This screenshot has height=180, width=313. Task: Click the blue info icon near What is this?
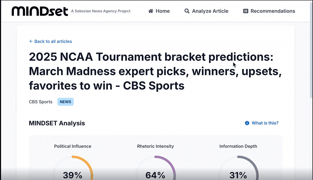[247, 123]
